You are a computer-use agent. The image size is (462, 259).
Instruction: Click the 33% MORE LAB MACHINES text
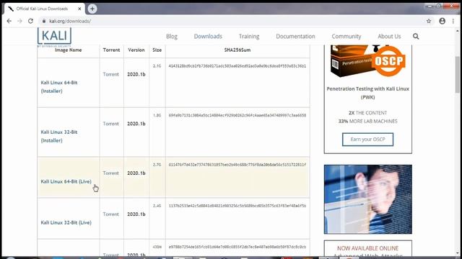pyautogui.click(x=367, y=121)
